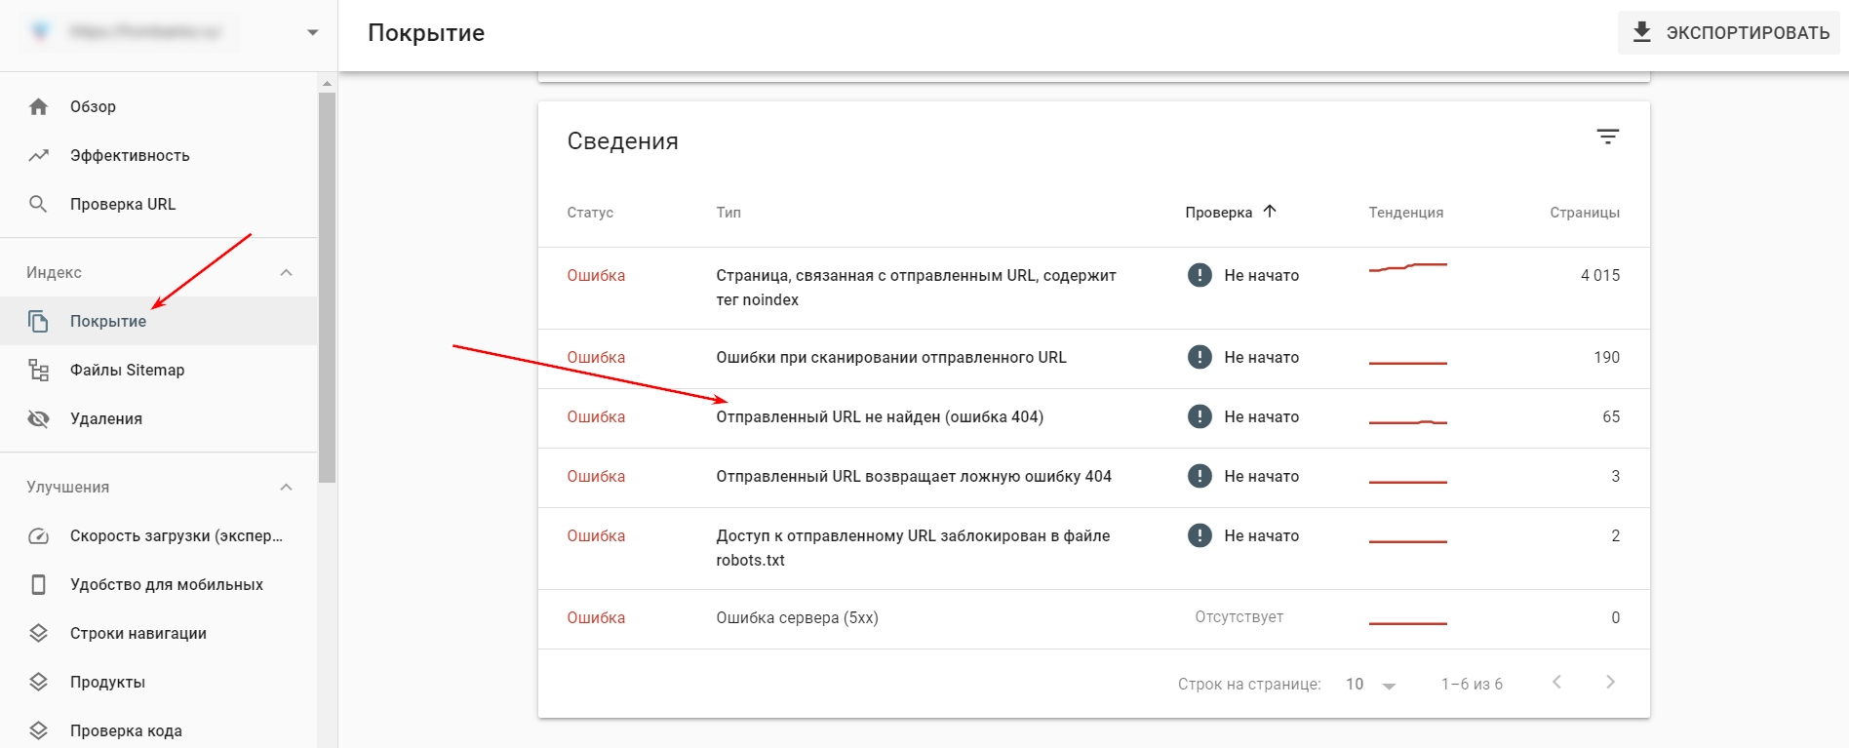Click the Удобство для мобильных phone icon

38,584
